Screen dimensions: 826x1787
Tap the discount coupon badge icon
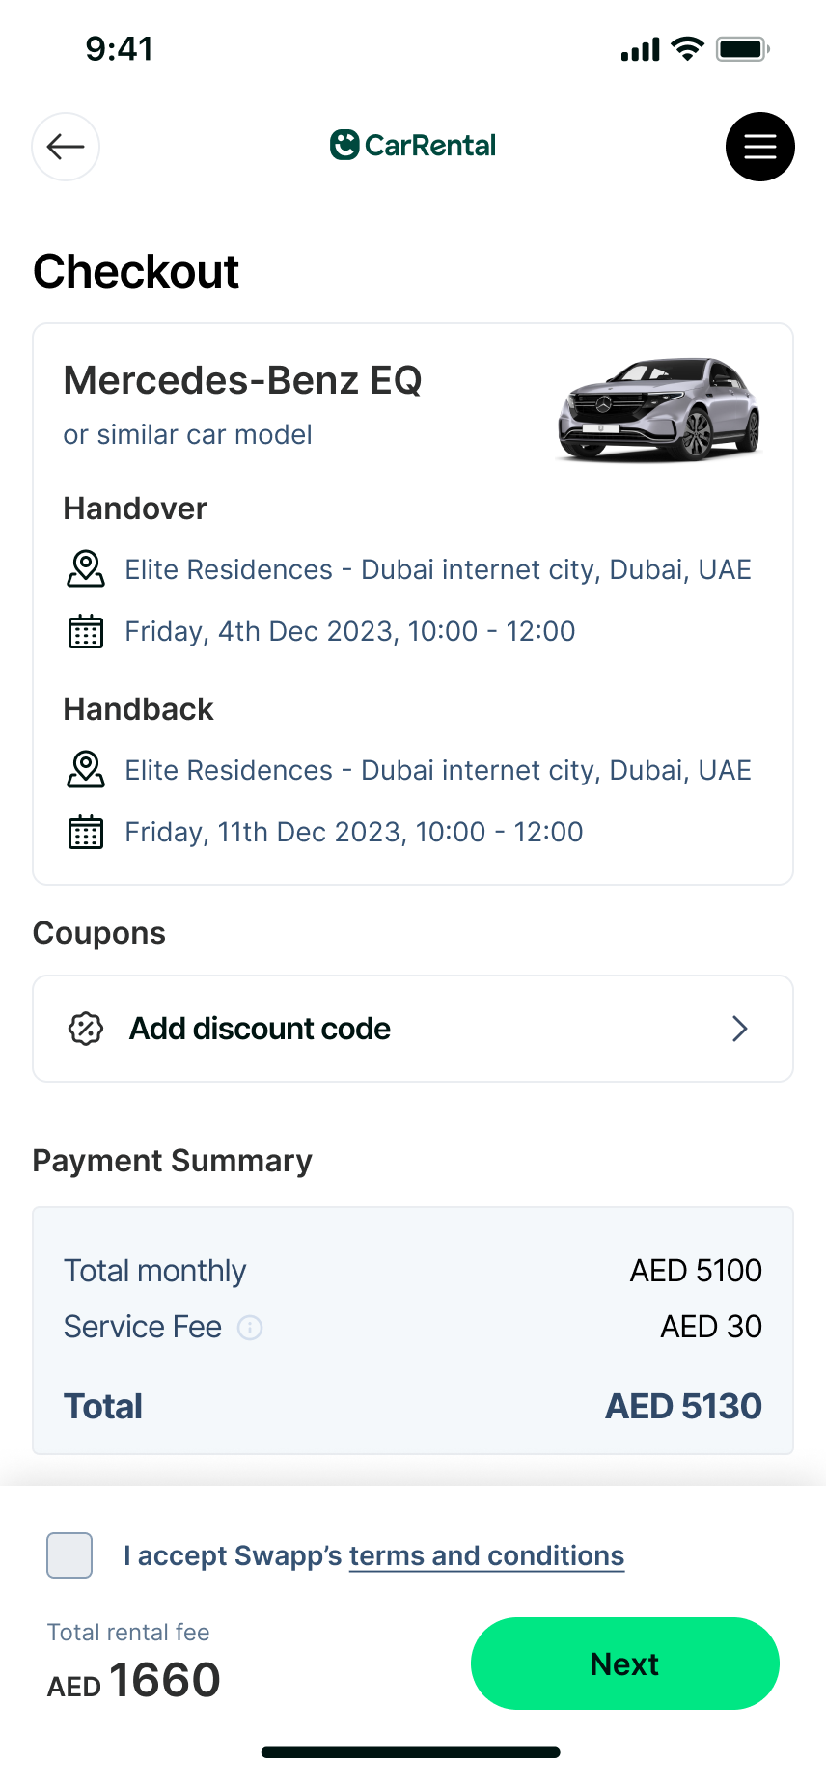[86, 1029]
